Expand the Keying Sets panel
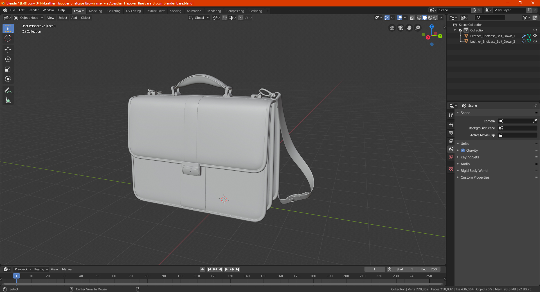The width and height of the screenshot is (540, 292). (469, 157)
